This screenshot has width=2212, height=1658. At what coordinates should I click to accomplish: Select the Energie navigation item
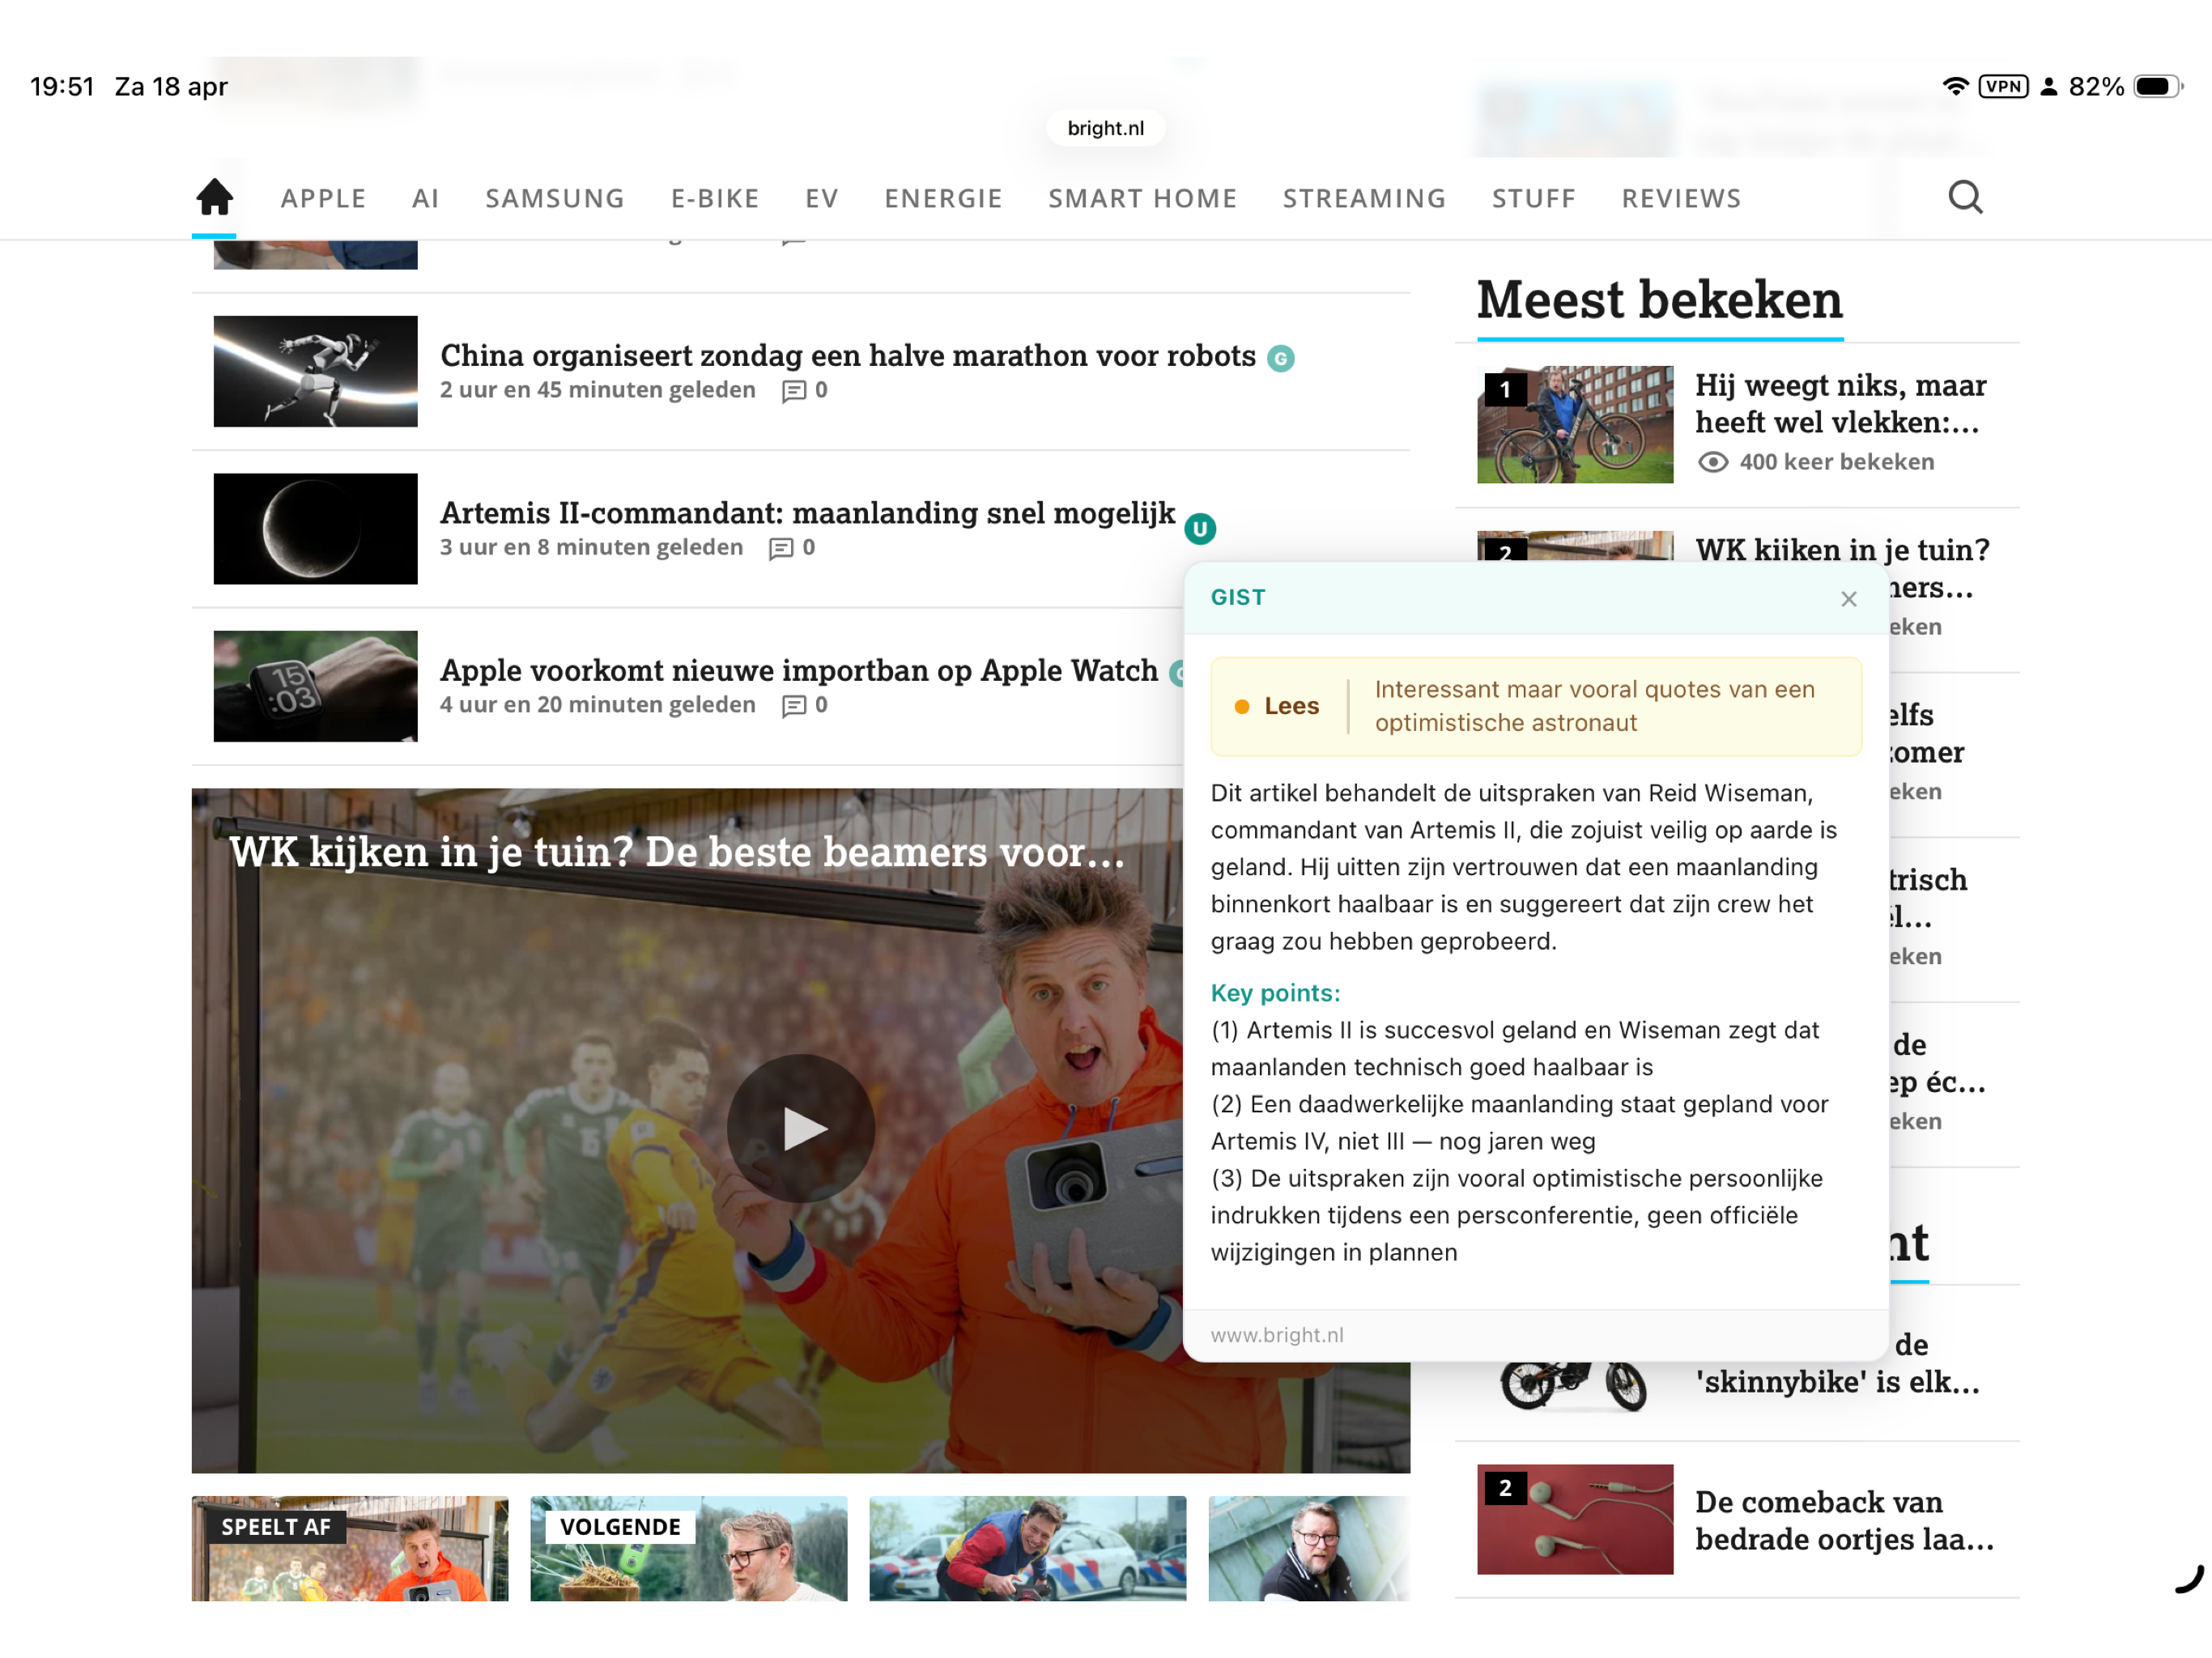tap(943, 198)
